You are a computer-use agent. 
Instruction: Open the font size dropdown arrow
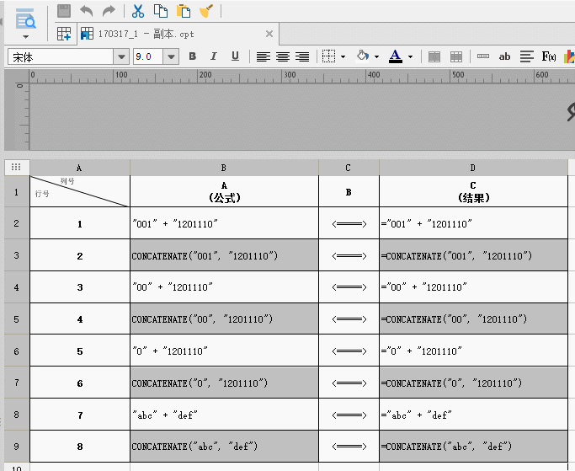tap(171, 57)
